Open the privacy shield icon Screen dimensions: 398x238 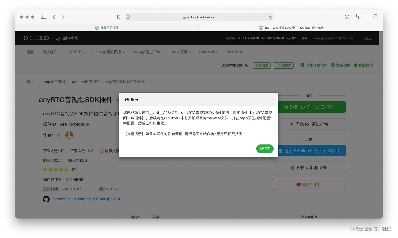[x=118, y=17]
